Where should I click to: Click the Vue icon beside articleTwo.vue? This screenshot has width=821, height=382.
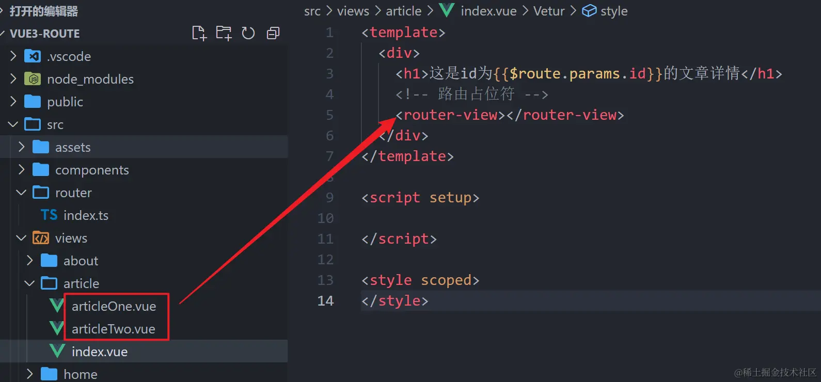pyautogui.click(x=57, y=328)
